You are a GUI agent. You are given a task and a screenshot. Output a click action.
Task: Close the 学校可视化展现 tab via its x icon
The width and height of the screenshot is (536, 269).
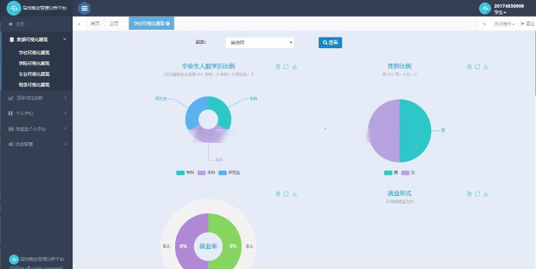[x=168, y=24]
